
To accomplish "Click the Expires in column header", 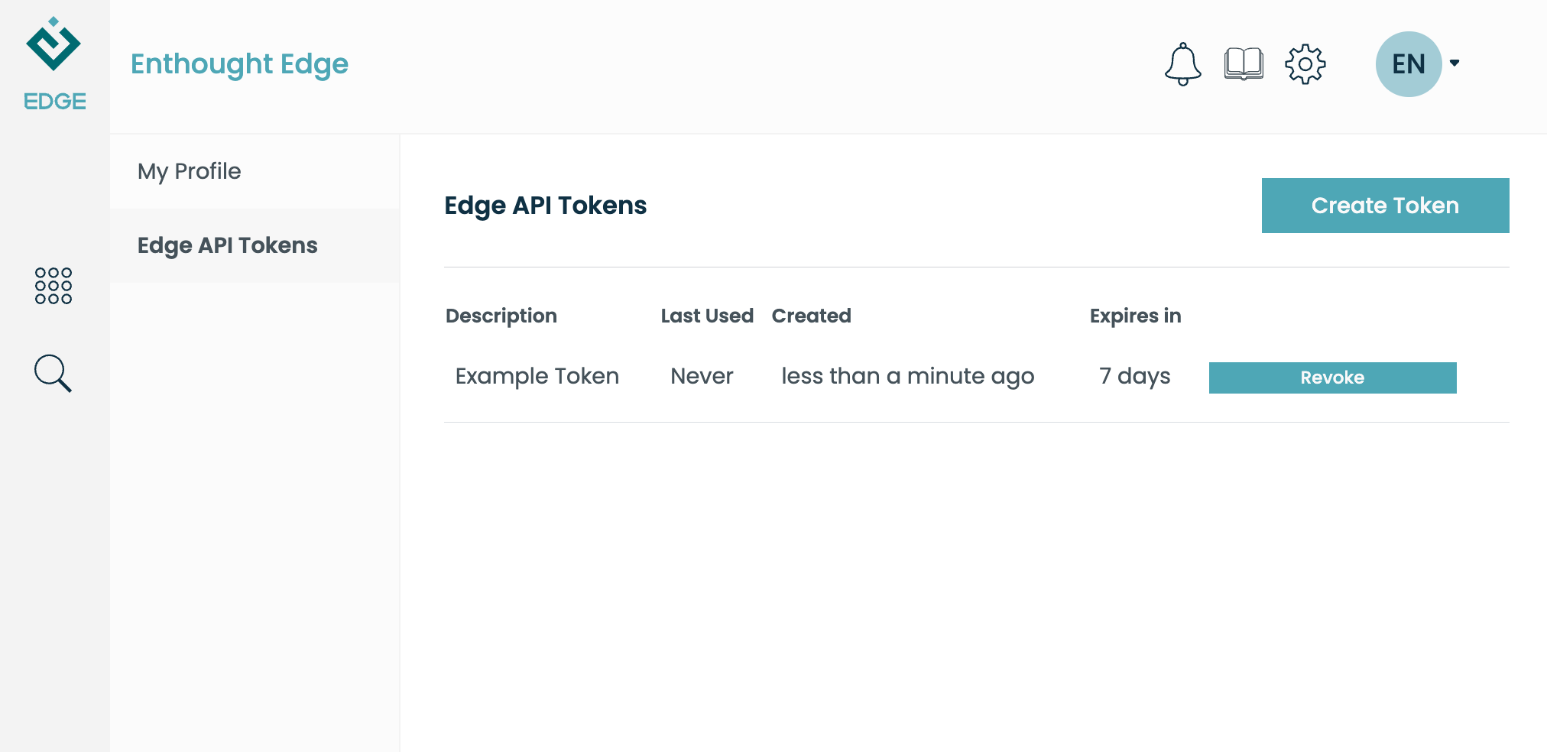I will click(x=1135, y=316).
